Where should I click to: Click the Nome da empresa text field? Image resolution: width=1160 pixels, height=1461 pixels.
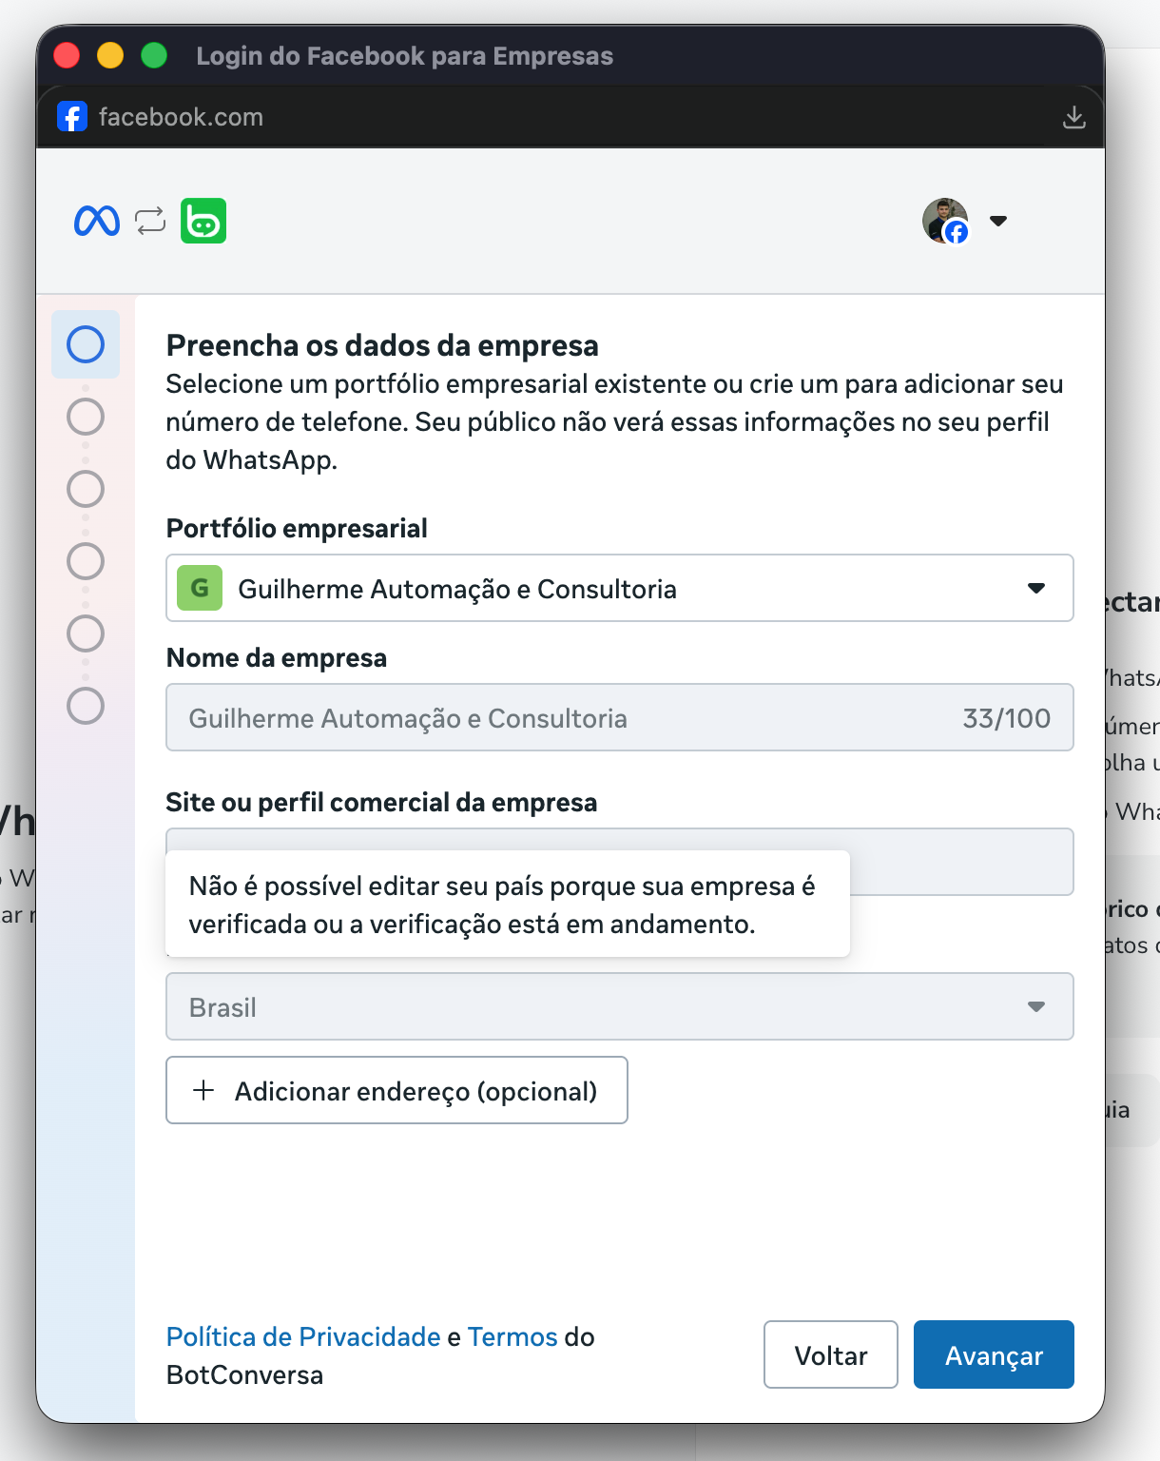pos(570,718)
